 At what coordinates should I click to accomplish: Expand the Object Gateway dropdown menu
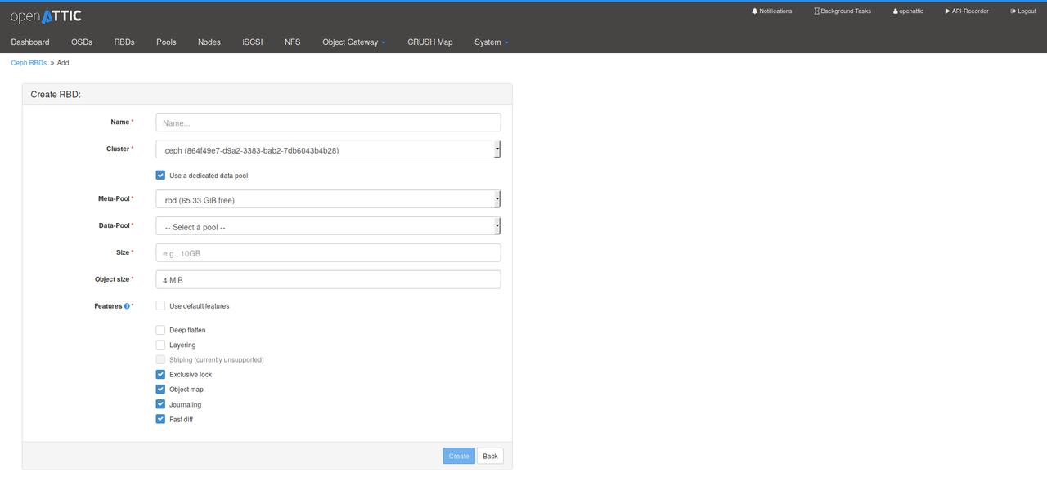point(354,42)
